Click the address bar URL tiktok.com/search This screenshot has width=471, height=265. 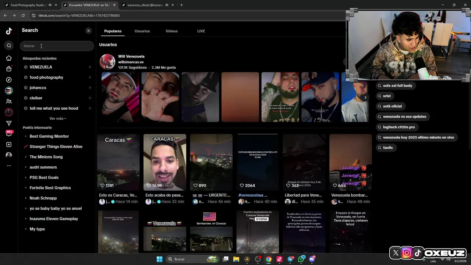[x=79, y=15]
